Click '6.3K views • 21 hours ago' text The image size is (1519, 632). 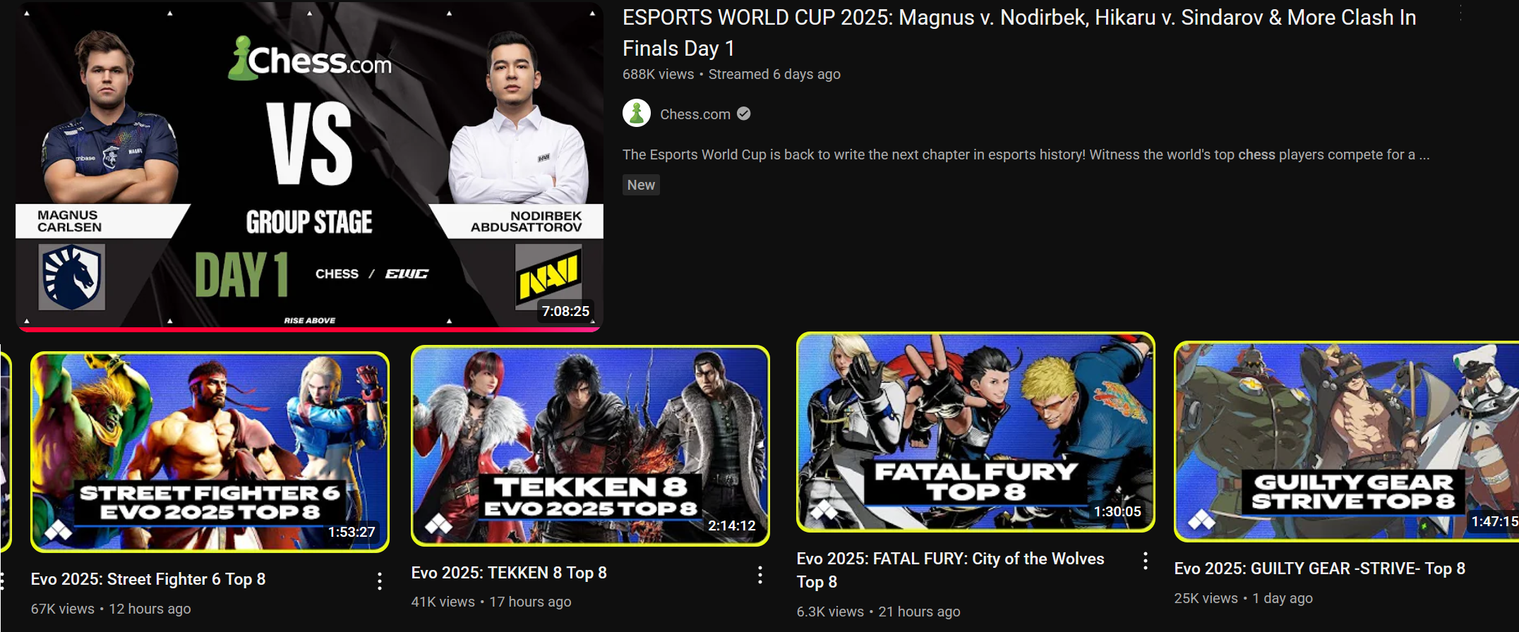[879, 612]
